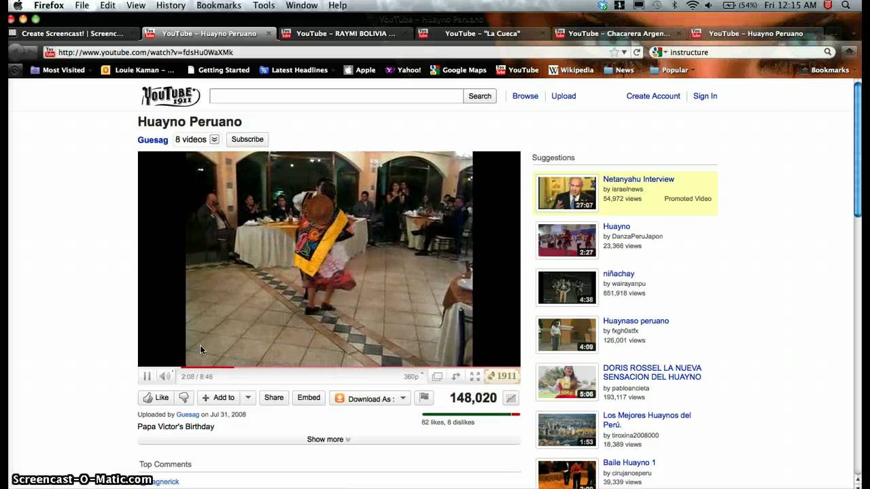Go to the Firefox home page

point(849,52)
